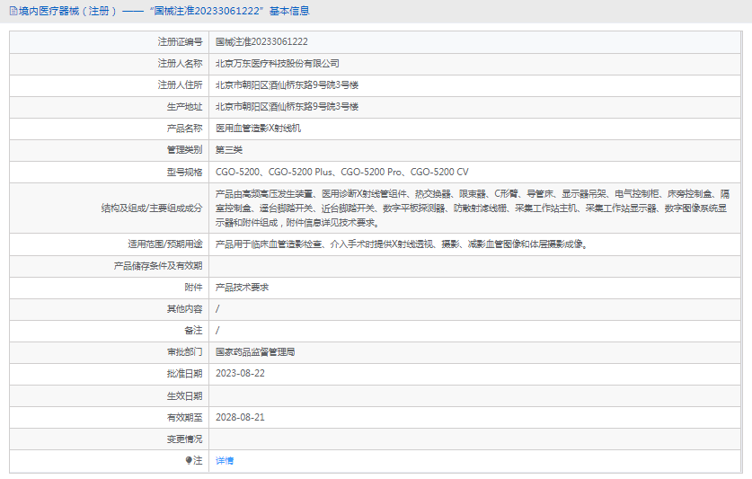The width and height of the screenshot is (752, 479).
Task: Select the structure composition paragraph starting 产品由高频高压
Action: pyautogui.click(x=473, y=208)
